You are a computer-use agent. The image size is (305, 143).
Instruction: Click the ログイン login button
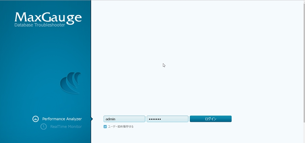click(211, 119)
